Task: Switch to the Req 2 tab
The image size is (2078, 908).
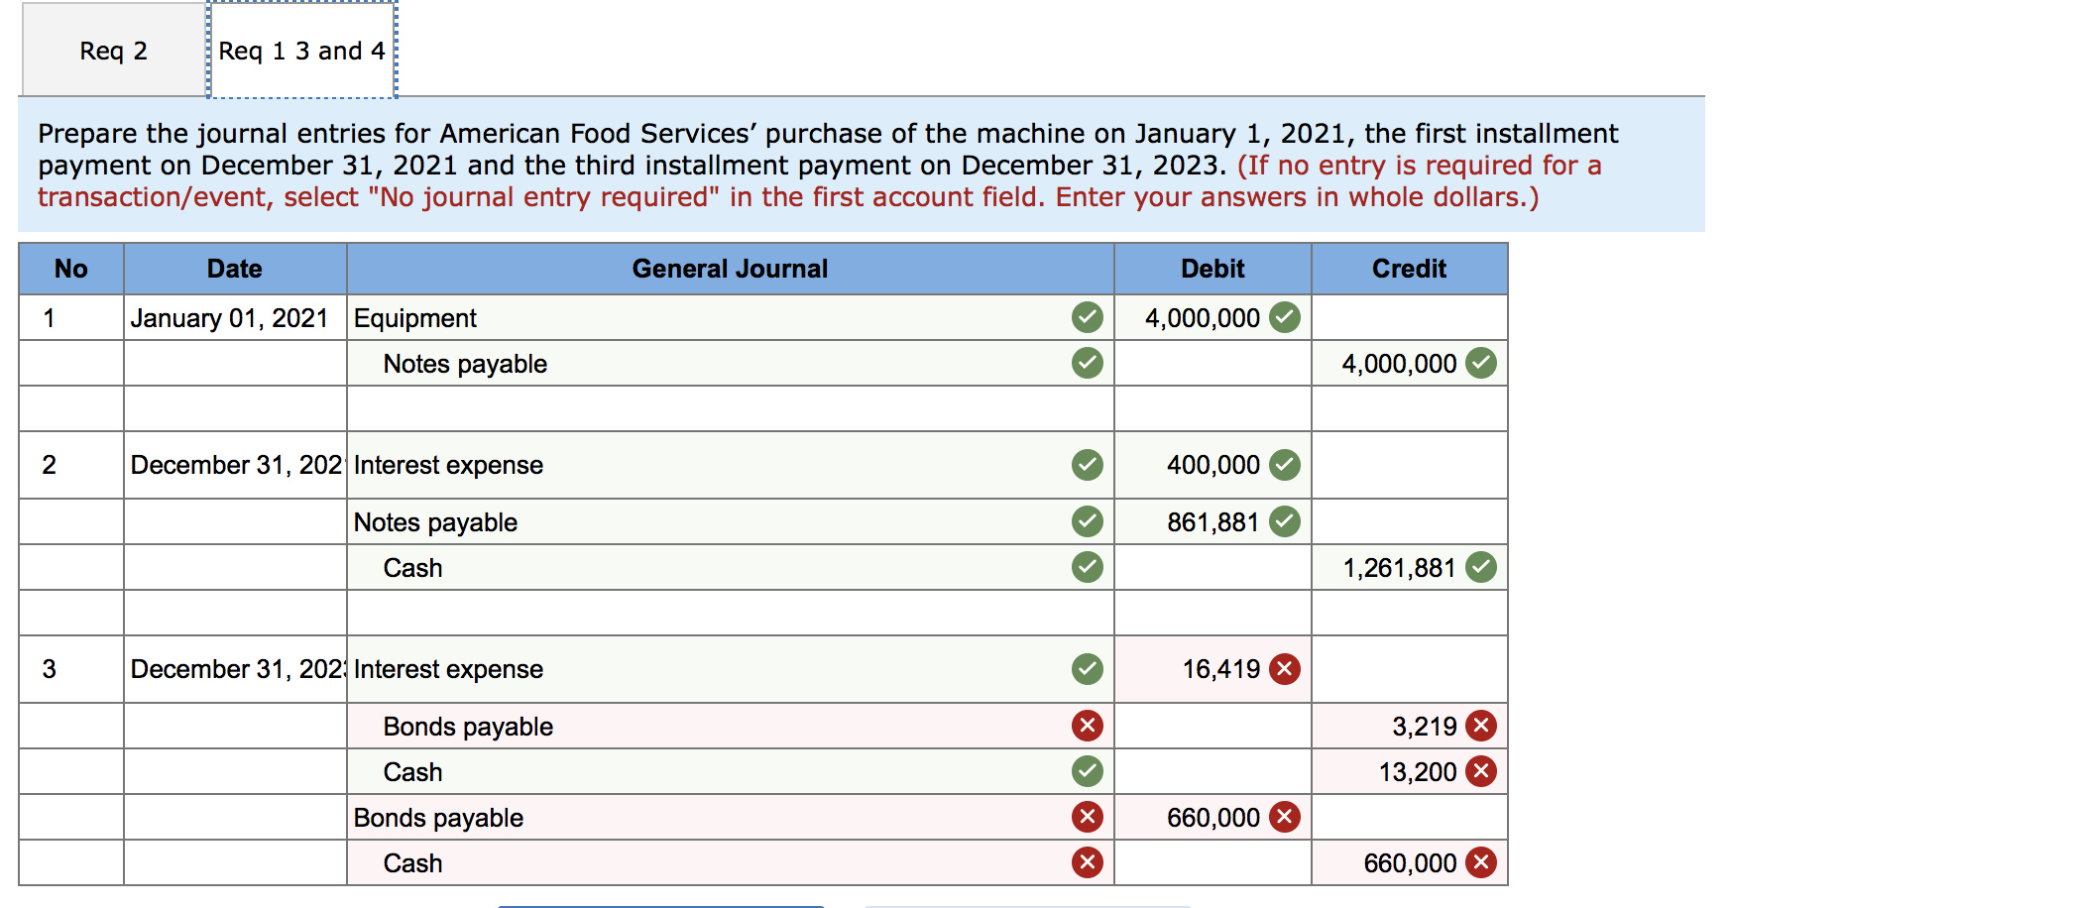Action: (x=113, y=51)
